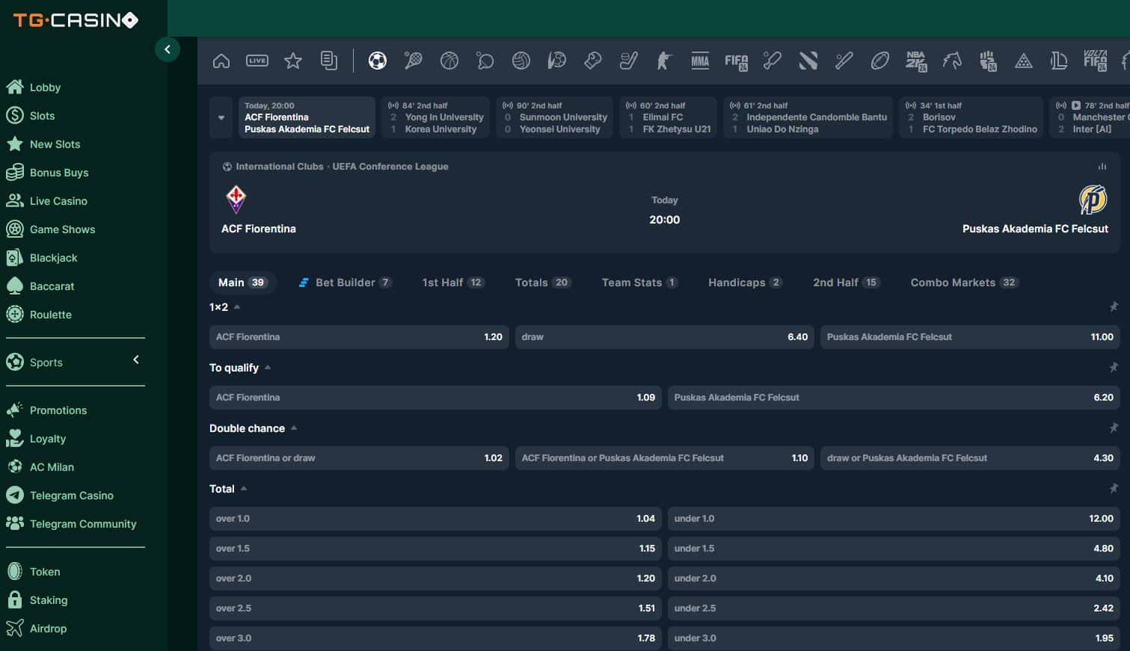Viewport: 1130px width, 651px height.
Task: Open the bet history slips icon
Action: click(x=329, y=61)
